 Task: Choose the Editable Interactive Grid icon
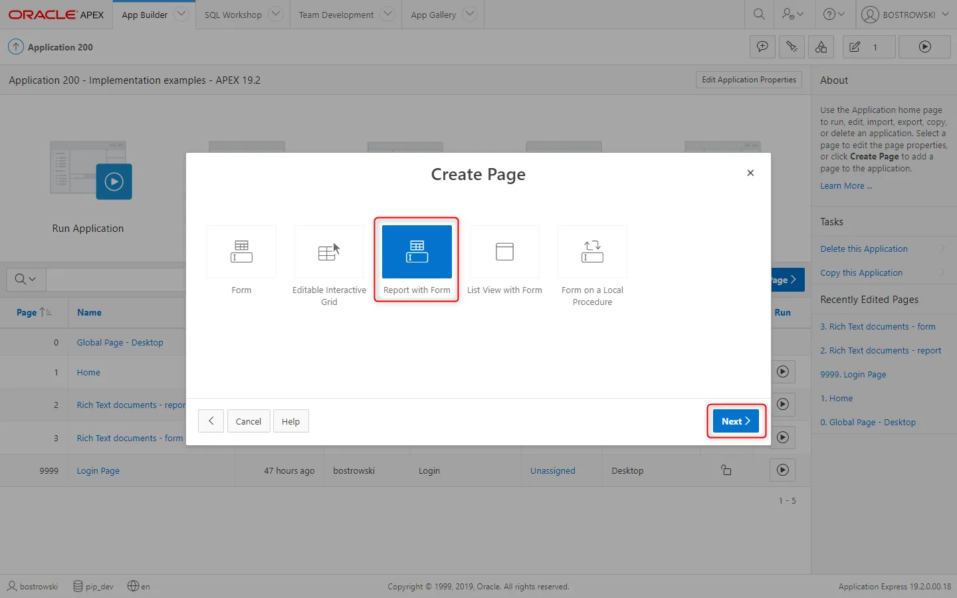click(329, 252)
